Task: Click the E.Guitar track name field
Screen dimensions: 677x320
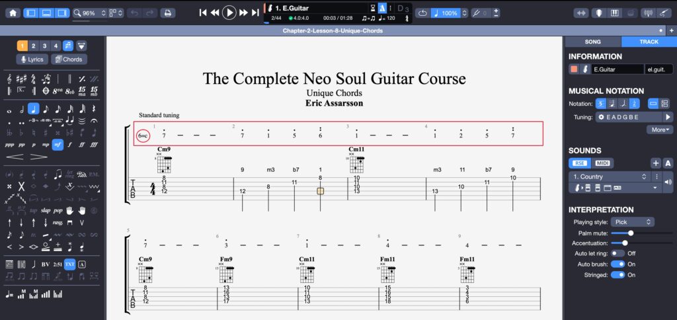Action: point(617,69)
